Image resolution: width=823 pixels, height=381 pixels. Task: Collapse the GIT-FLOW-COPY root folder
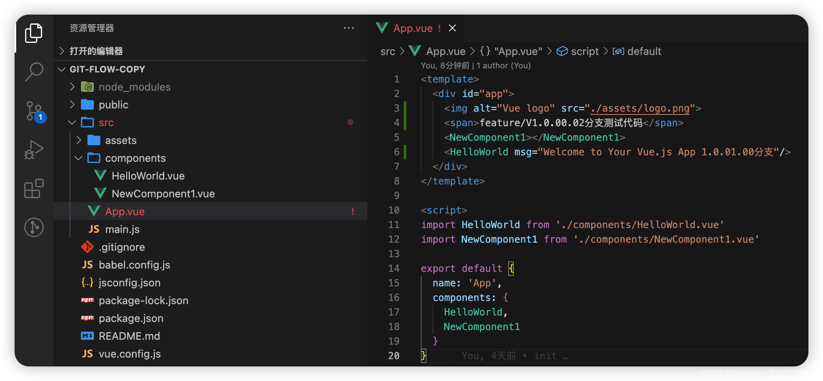pos(62,69)
